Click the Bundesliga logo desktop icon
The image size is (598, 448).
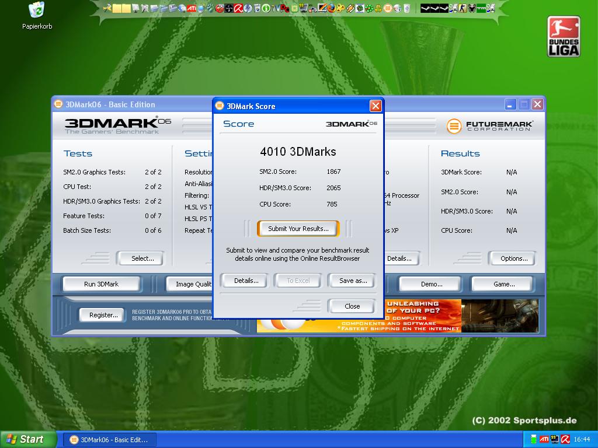pyautogui.click(x=564, y=37)
